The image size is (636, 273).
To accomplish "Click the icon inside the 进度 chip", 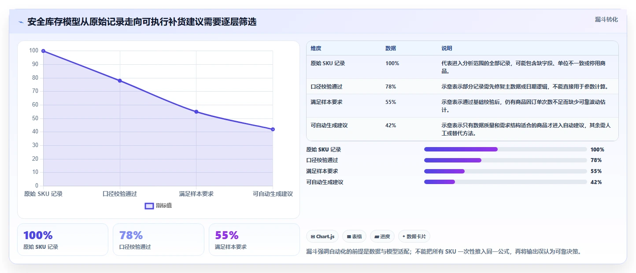I will point(377,237).
